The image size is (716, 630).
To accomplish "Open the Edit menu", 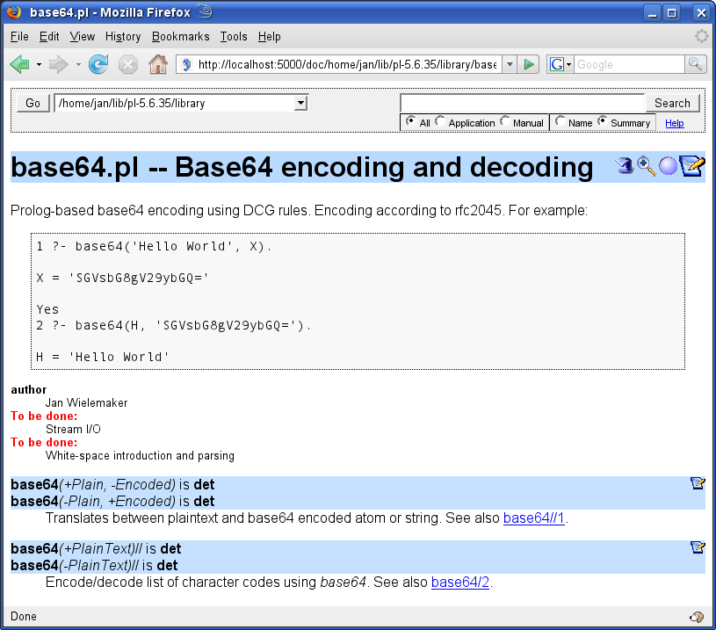I will (x=49, y=37).
